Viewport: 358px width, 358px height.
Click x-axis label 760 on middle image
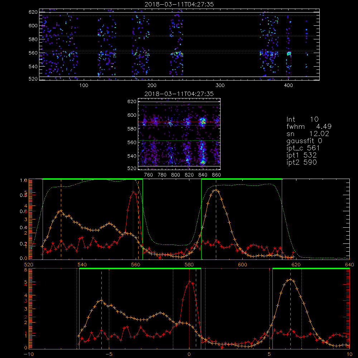click(149, 175)
